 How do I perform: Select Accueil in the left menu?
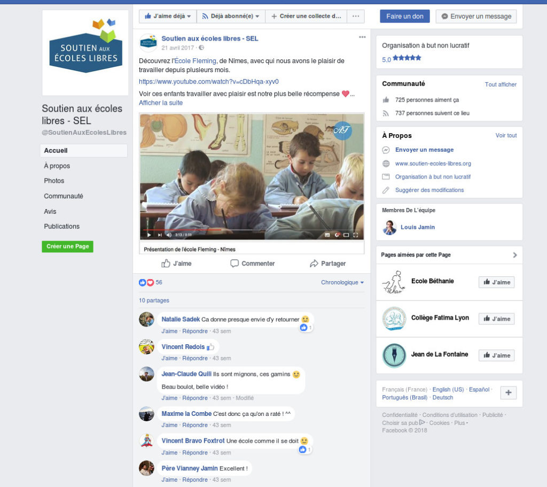click(x=84, y=151)
